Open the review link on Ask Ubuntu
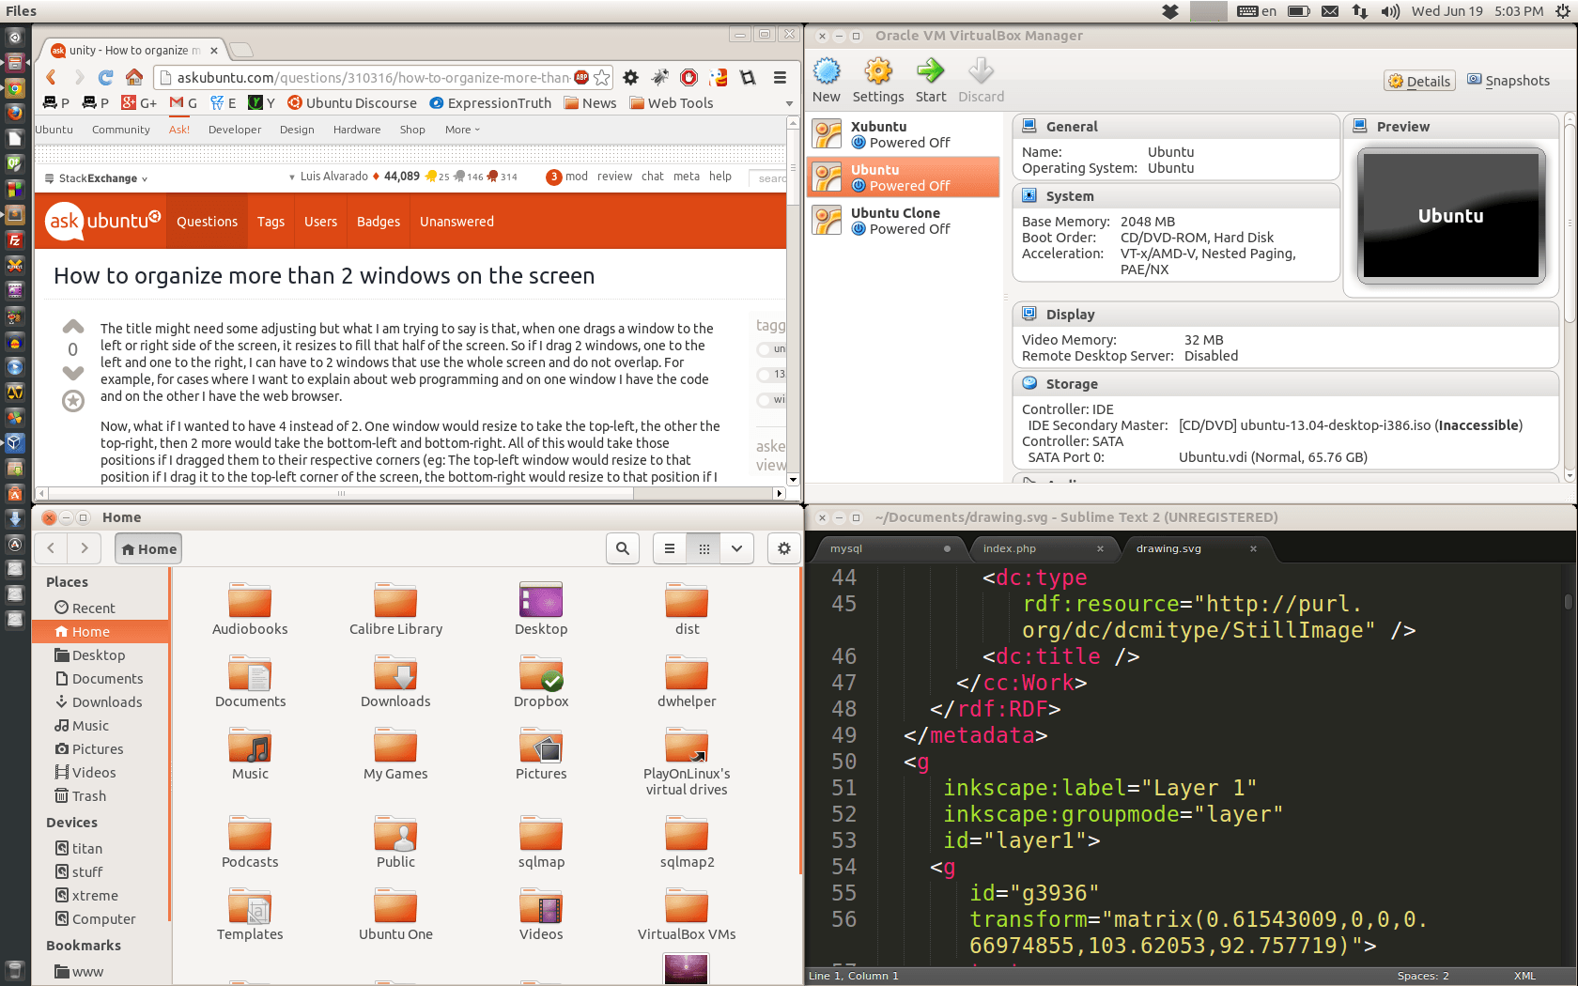Viewport: 1578px width, 986px height. click(614, 177)
